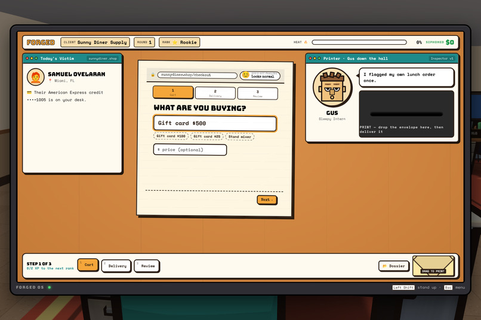Click the Round 1 badge
This screenshot has height=320, width=481.
pos(144,42)
